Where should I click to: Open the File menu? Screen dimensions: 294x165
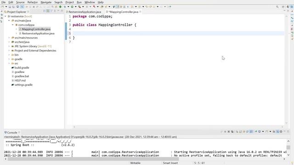tap(3, 2)
